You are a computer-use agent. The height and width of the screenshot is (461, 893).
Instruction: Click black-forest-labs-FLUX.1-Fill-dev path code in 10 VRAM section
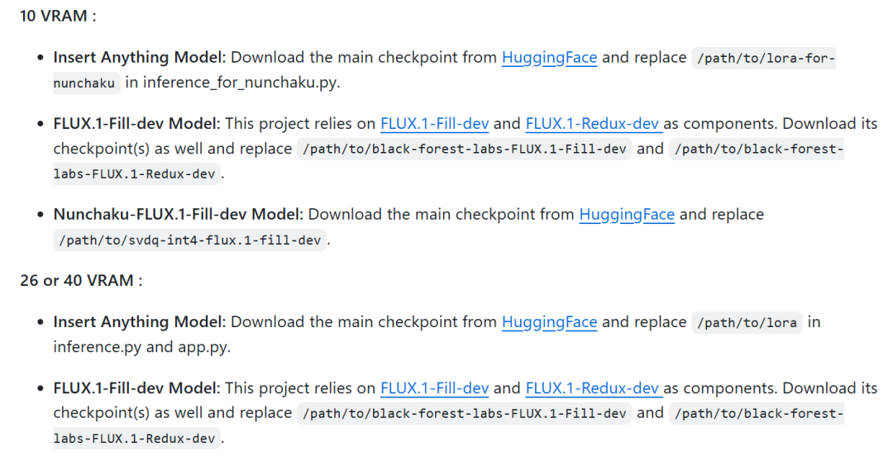click(464, 150)
